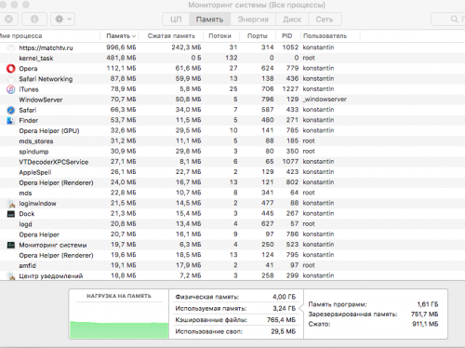Open the Сеть tab
The image size is (465, 348).
(x=325, y=20)
